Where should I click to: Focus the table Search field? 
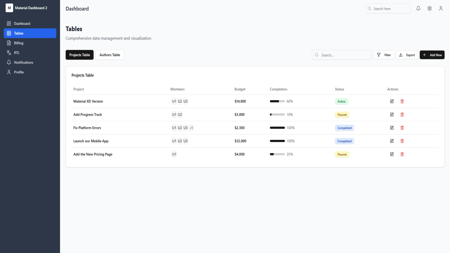tap(342, 55)
